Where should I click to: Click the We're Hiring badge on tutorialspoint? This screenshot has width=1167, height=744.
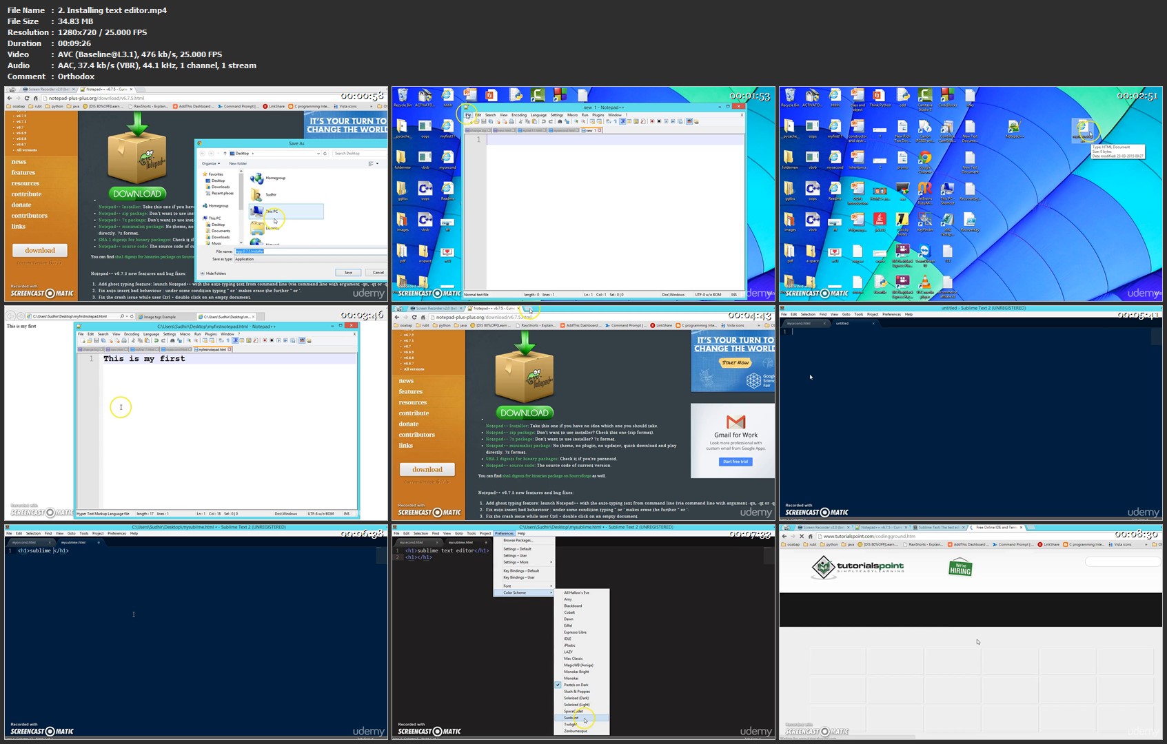point(960,567)
